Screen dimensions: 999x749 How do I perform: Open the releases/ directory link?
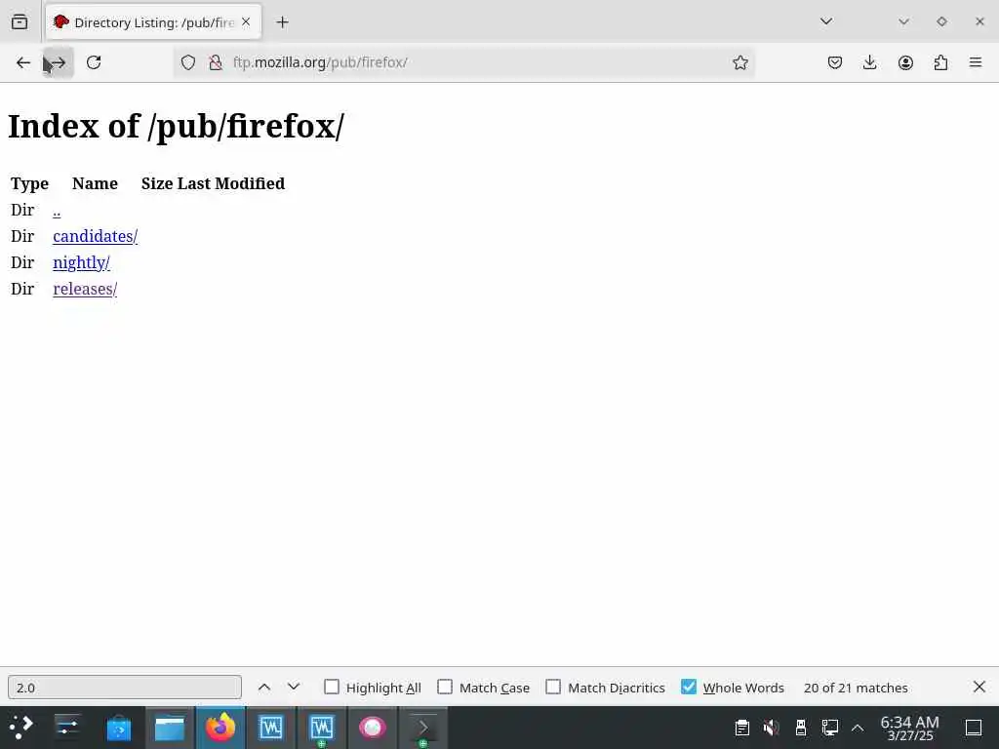[x=85, y=289]
